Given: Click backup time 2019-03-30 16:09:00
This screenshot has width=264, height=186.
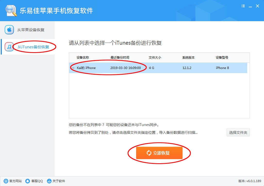Looking at the screenshot, I should [126, 68].
